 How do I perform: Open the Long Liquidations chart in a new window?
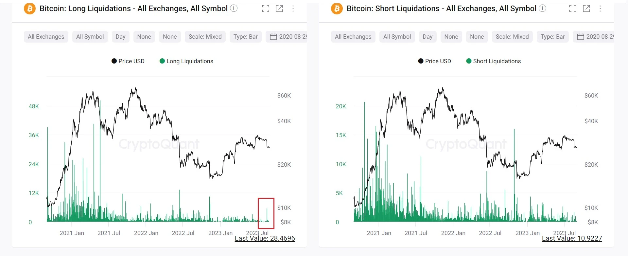[x=279, y=9]
